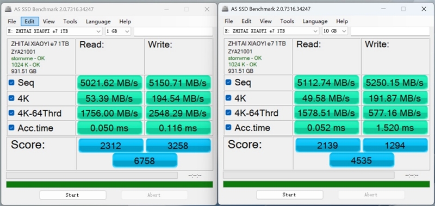Click 4K read result 53.39 MB/s
The width and height of the screenshot is (435, 206).
pos(110,98)
